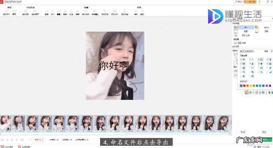Click the 添加手绘 add freehand drawing icon
Image resolution: width=273 pixels, height=148 pixels.
[124, 11]
